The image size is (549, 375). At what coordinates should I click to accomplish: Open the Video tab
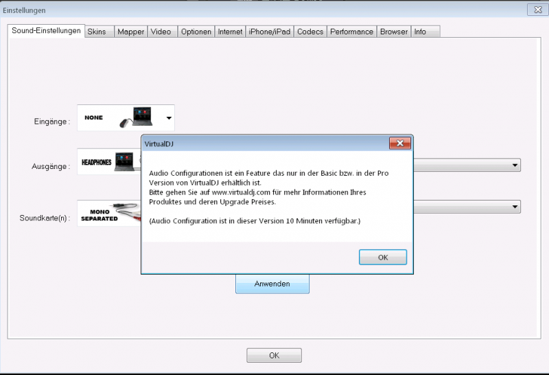point(162,32)
